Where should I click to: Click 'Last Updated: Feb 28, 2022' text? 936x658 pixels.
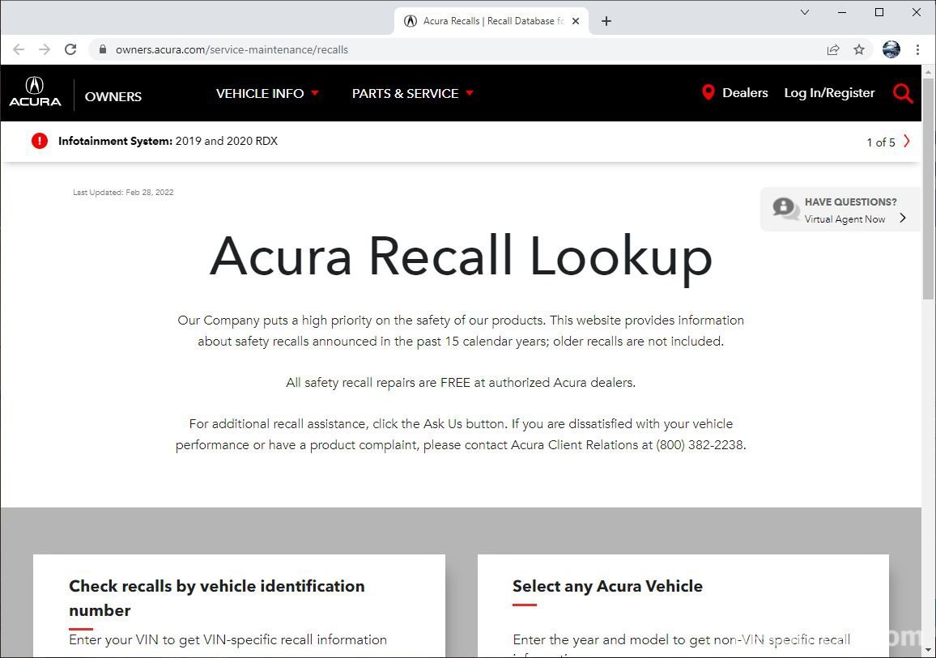pyautogui.click(x=123, y=192)
